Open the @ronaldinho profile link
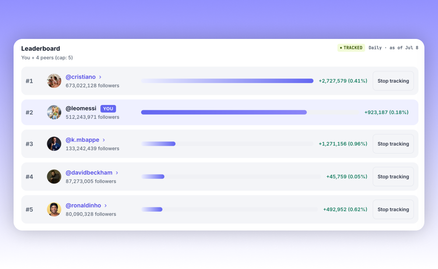The image size is (438, 269). tap(83, 206)
